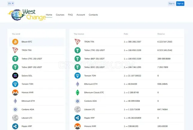Click the West Change logo

pos(27,15)
